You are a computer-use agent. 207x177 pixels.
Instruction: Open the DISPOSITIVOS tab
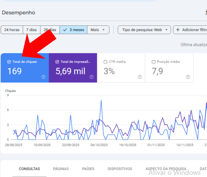pos(120,169)
